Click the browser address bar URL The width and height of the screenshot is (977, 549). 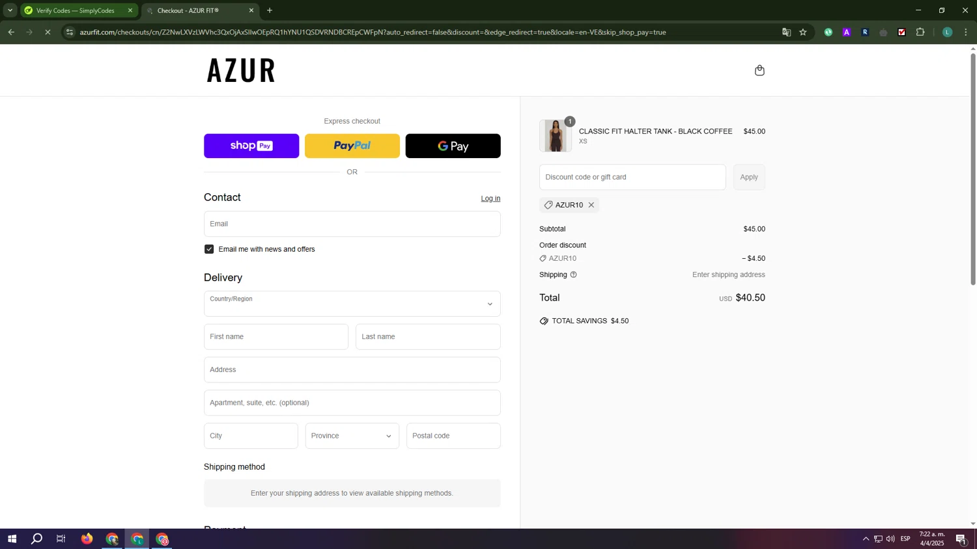click(x=373, y=32)
